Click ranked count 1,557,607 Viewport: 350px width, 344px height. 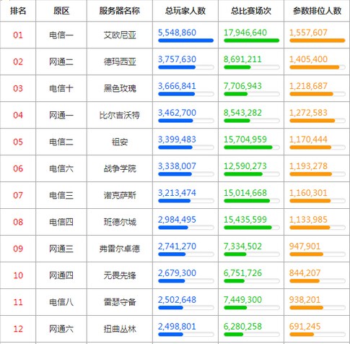coord(308,33)
